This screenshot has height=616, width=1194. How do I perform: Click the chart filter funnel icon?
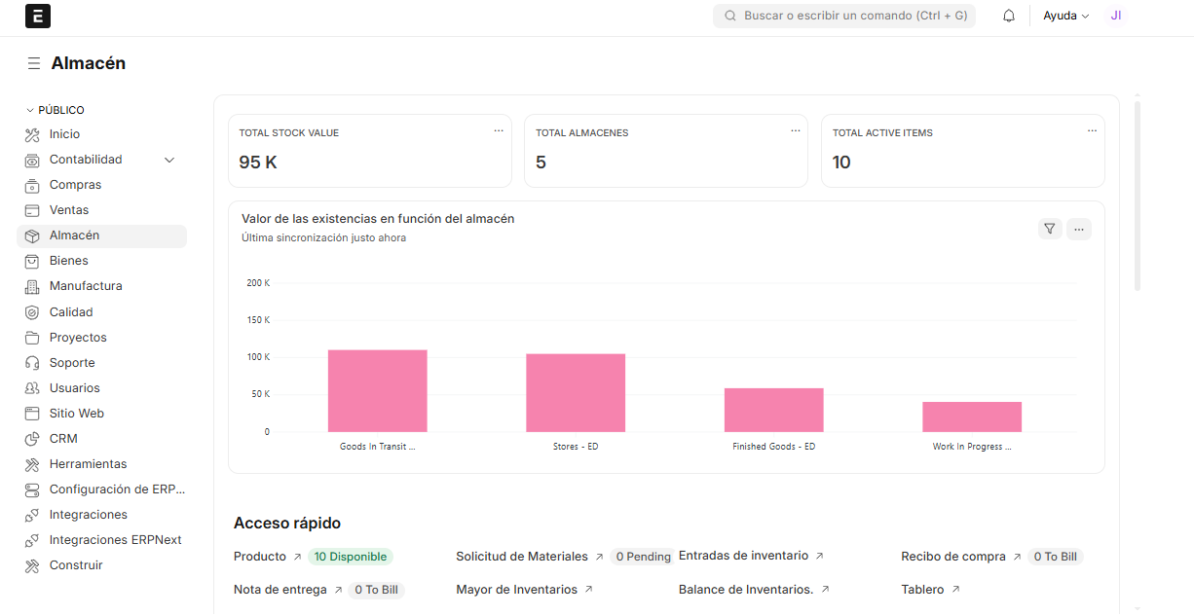(x=1049, y=229)
